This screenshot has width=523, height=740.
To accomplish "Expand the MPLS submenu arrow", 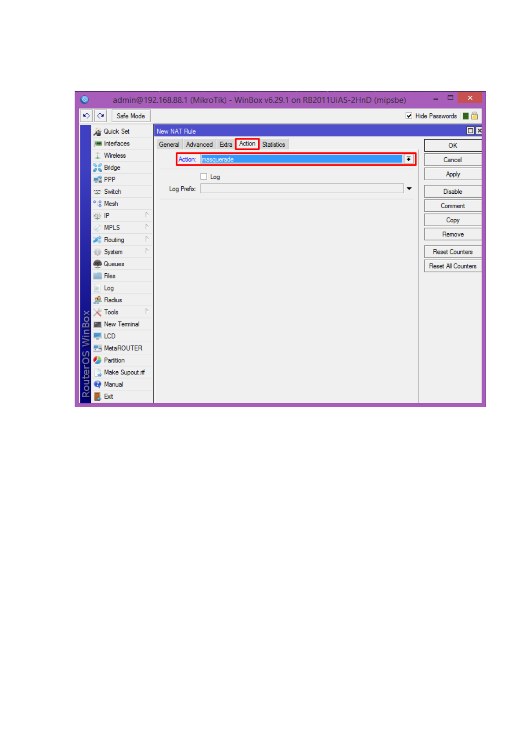I will tap(147, 227).
